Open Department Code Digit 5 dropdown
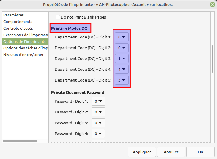This screenshot has height=159, width=217. pyautogui.click(x=122, y=80)
